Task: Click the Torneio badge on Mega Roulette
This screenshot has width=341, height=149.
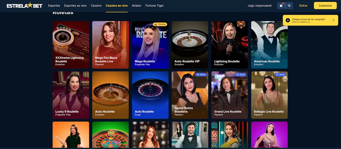Action: point(160,24)
